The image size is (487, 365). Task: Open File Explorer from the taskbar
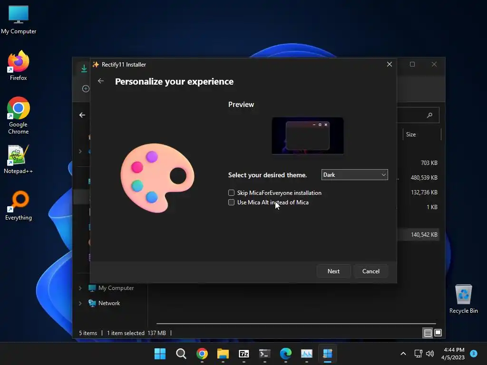[223, 354]
